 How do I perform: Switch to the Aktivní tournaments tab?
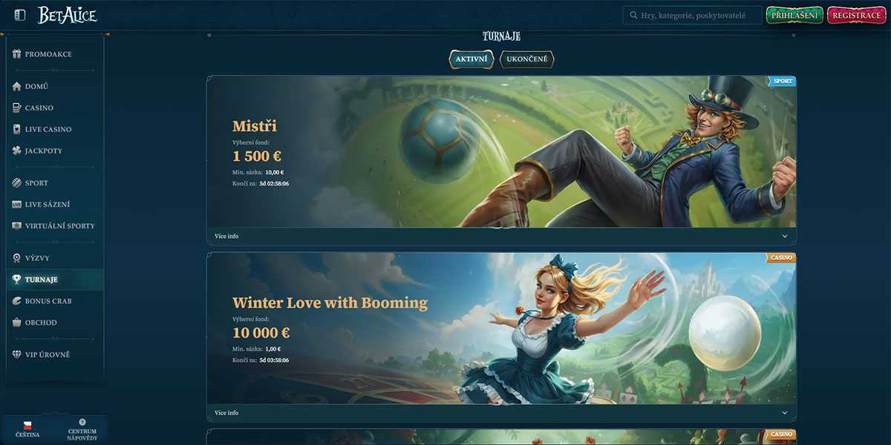pos(471,59)
